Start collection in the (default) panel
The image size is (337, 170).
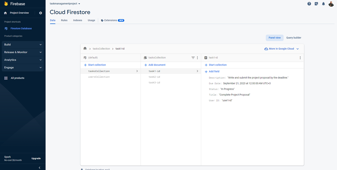[95, 65]
